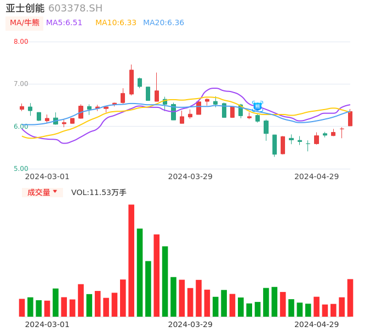Click the 2024-03-01 date on price axis
The image size is (376, 332).
[x=47, y=176]
